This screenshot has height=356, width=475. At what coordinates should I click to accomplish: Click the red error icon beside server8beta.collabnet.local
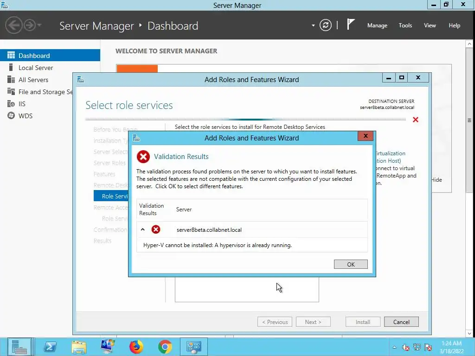click(x=156, y=229)
